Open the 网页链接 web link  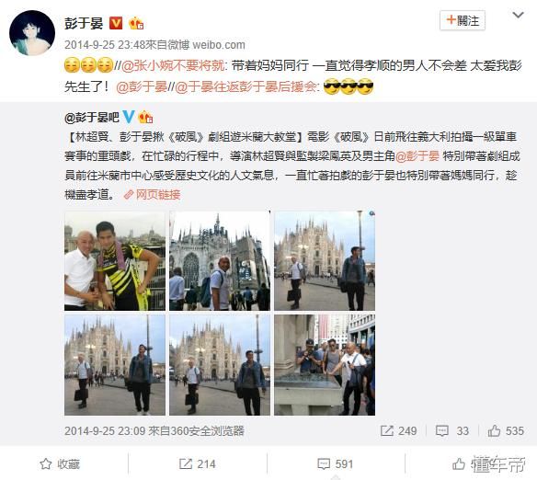click(x=152, y=195)
